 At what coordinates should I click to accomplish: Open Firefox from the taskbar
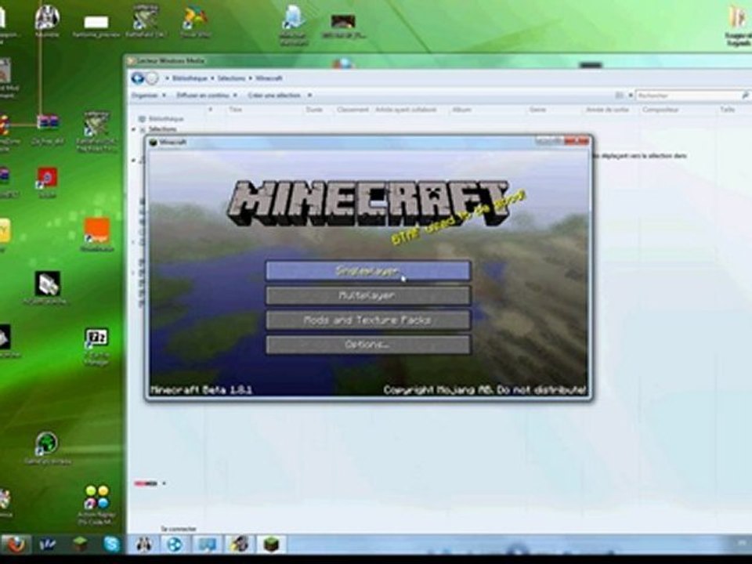click(16, 544)
